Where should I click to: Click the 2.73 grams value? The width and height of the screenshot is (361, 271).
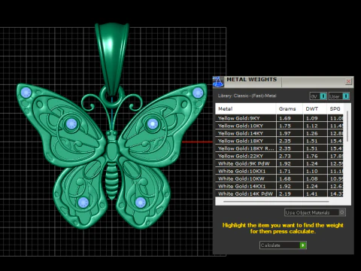tap(285, 156)
